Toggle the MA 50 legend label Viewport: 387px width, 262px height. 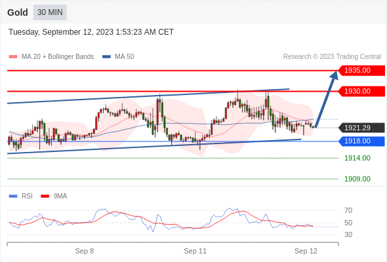[x=125, y=57]
